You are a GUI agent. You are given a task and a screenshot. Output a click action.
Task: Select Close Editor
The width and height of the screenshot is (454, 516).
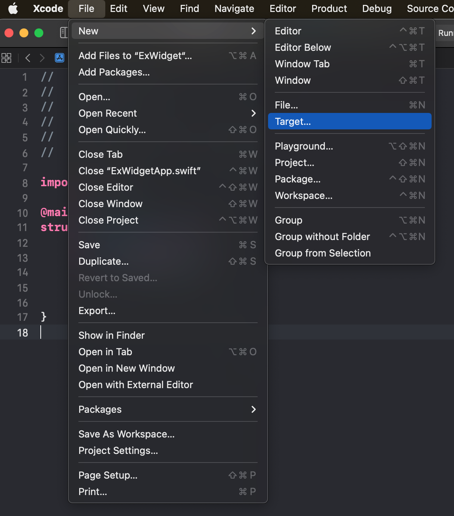(x=168, y=187)
